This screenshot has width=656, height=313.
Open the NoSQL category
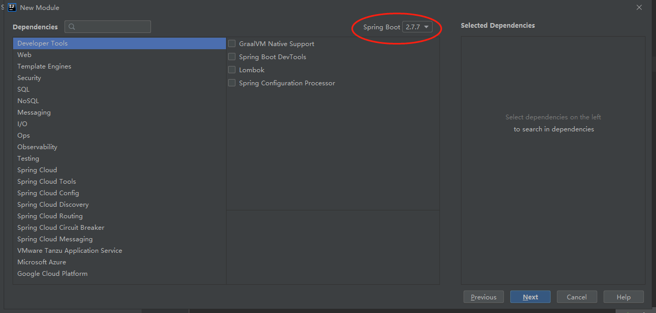point(28,101)
